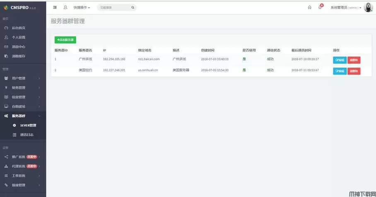
Task: Select 通讯日志 submenu item
Action: (x=27, y=135)
